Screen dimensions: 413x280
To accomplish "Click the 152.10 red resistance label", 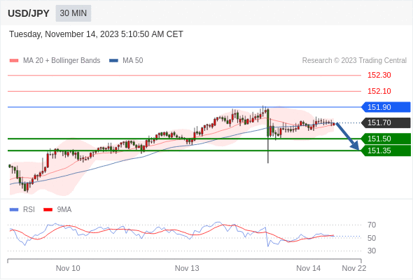I will [379, 91].
